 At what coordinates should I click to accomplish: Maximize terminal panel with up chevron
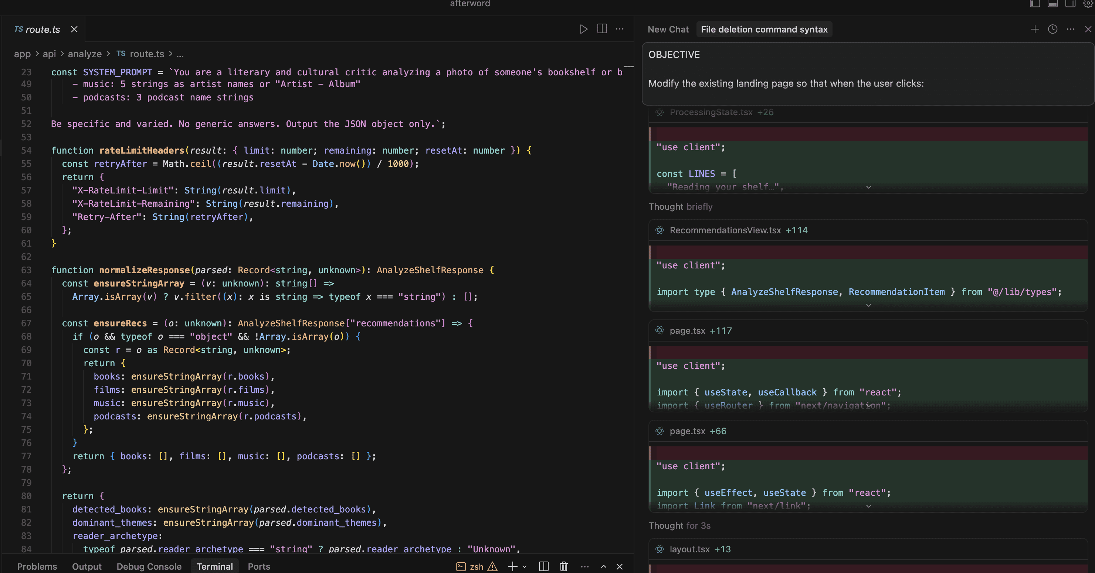tap(603, 566)
